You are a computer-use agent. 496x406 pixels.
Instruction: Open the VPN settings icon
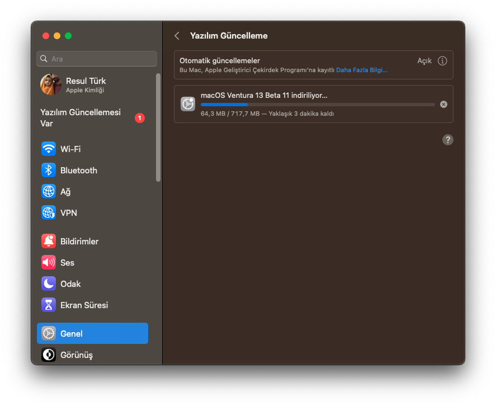click(49, 213)
